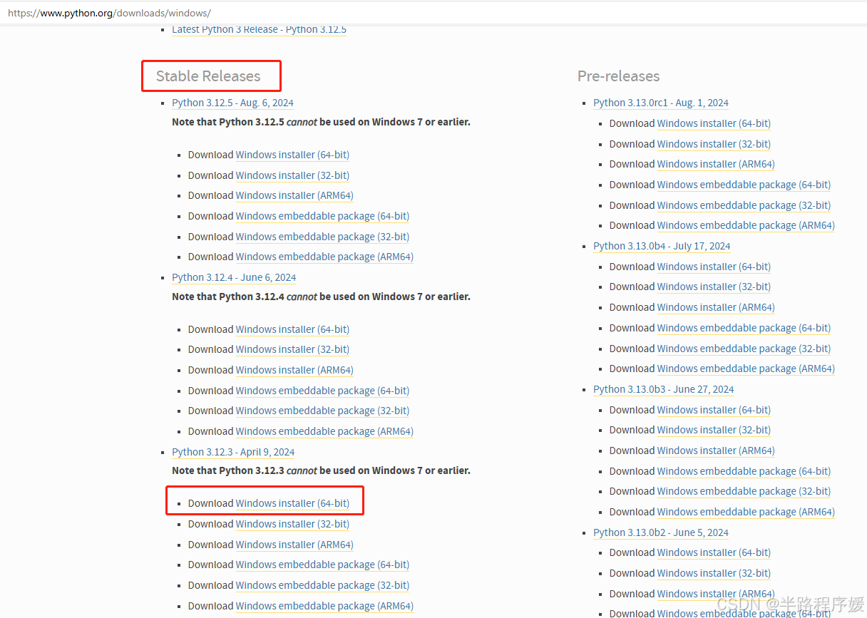Open the Python 3.12.5 - Aug. 6, 2024 release link
The width and height of the screenshot is (867, 618).
click(232, 103)
